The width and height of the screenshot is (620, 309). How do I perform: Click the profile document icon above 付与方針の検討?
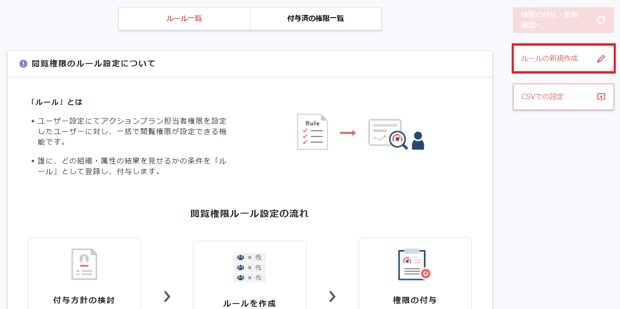pyautogui.click(x=84, y=264)
